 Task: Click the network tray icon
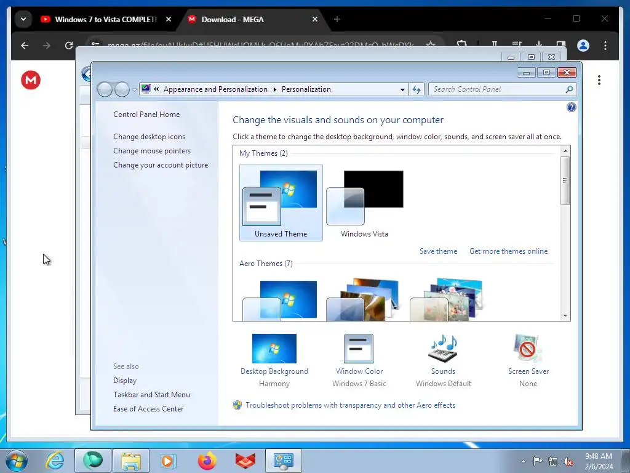click(553, 461)
